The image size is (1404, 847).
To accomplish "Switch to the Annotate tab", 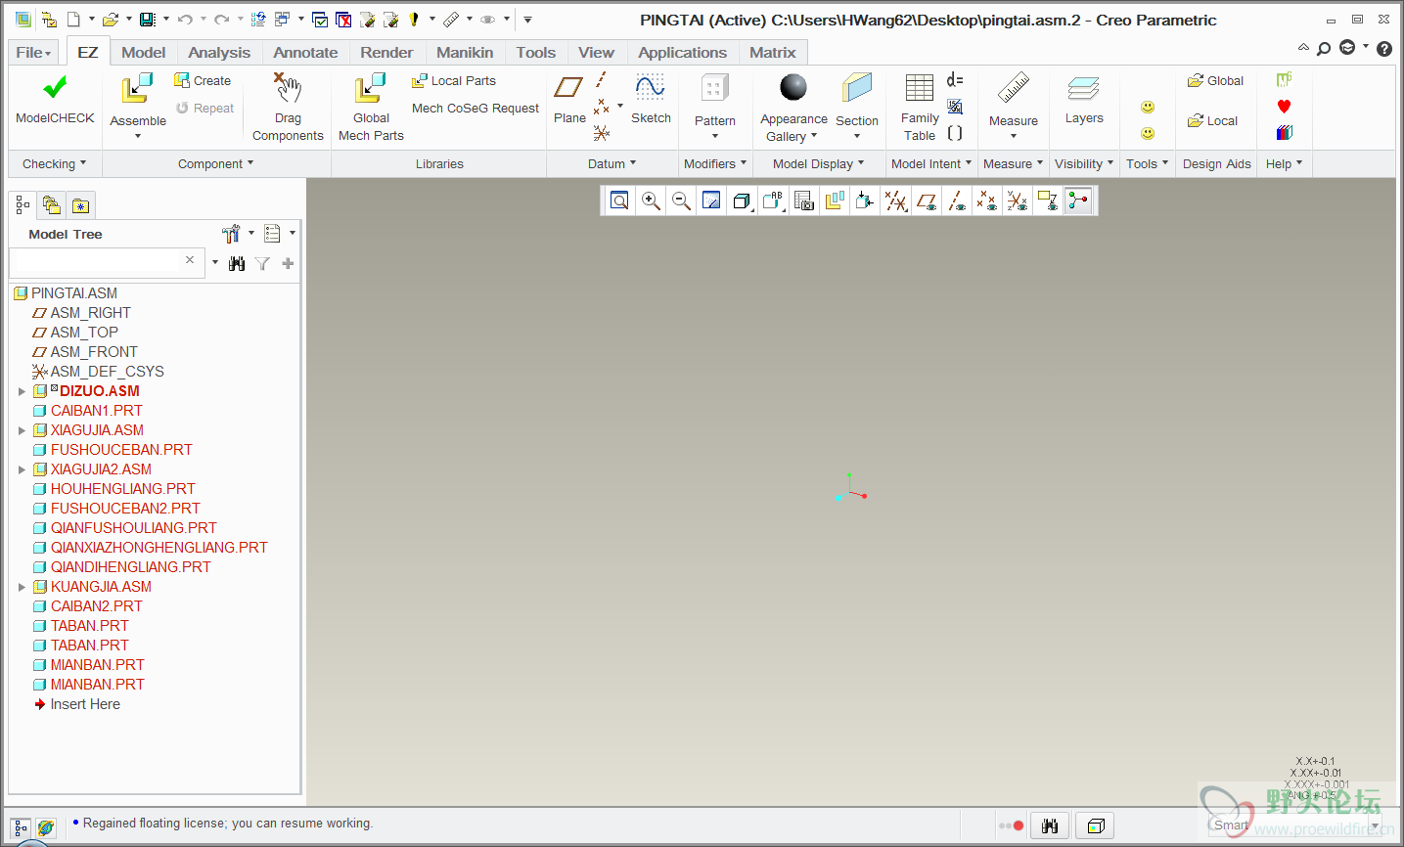I will click(305, 52).
